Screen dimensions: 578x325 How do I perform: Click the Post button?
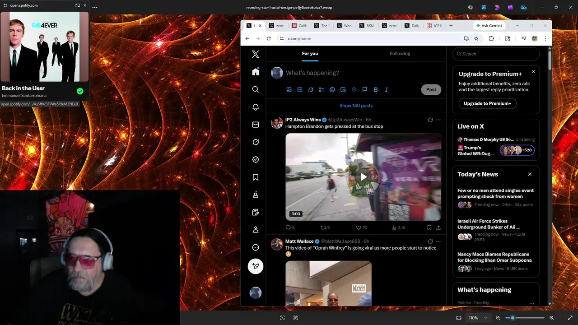pyautogui.click(x=431, y=89)
